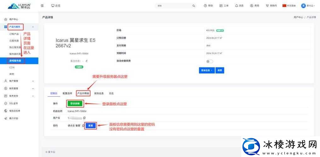Toggle the 自动余额续费 auto-renew switch
The image size is (320, 157).
(x=209, y=62)
